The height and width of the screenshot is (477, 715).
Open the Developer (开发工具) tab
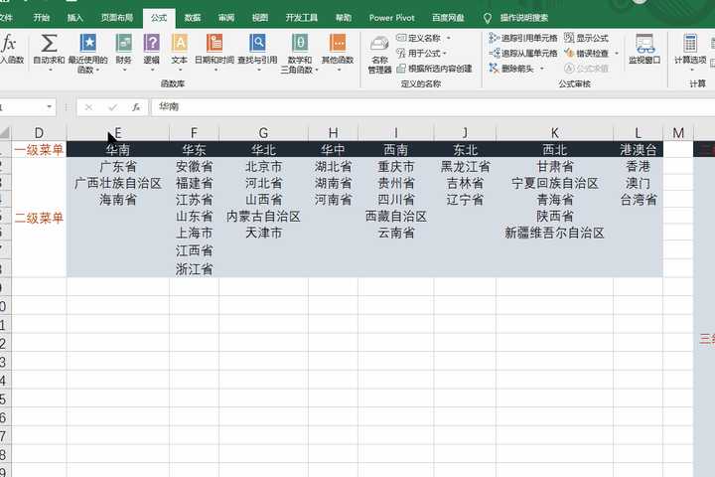[x=302, y=18]
